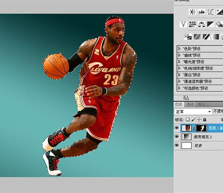223x193 pixels.
Task: Select the layer mask thumbnail of 图层 1 副本
Action: (x=201, y=128)
